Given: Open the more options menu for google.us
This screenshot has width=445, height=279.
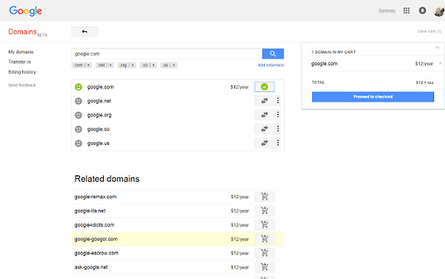Looking at the screenshot, I should click(278, 142).
